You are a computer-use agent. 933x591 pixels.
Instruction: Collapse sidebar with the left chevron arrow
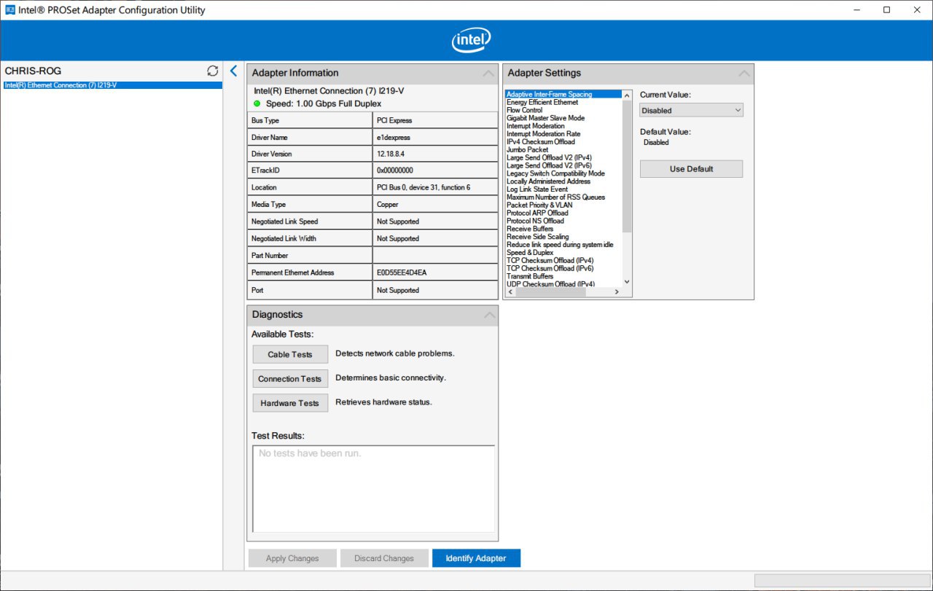(x=233, y=71)
